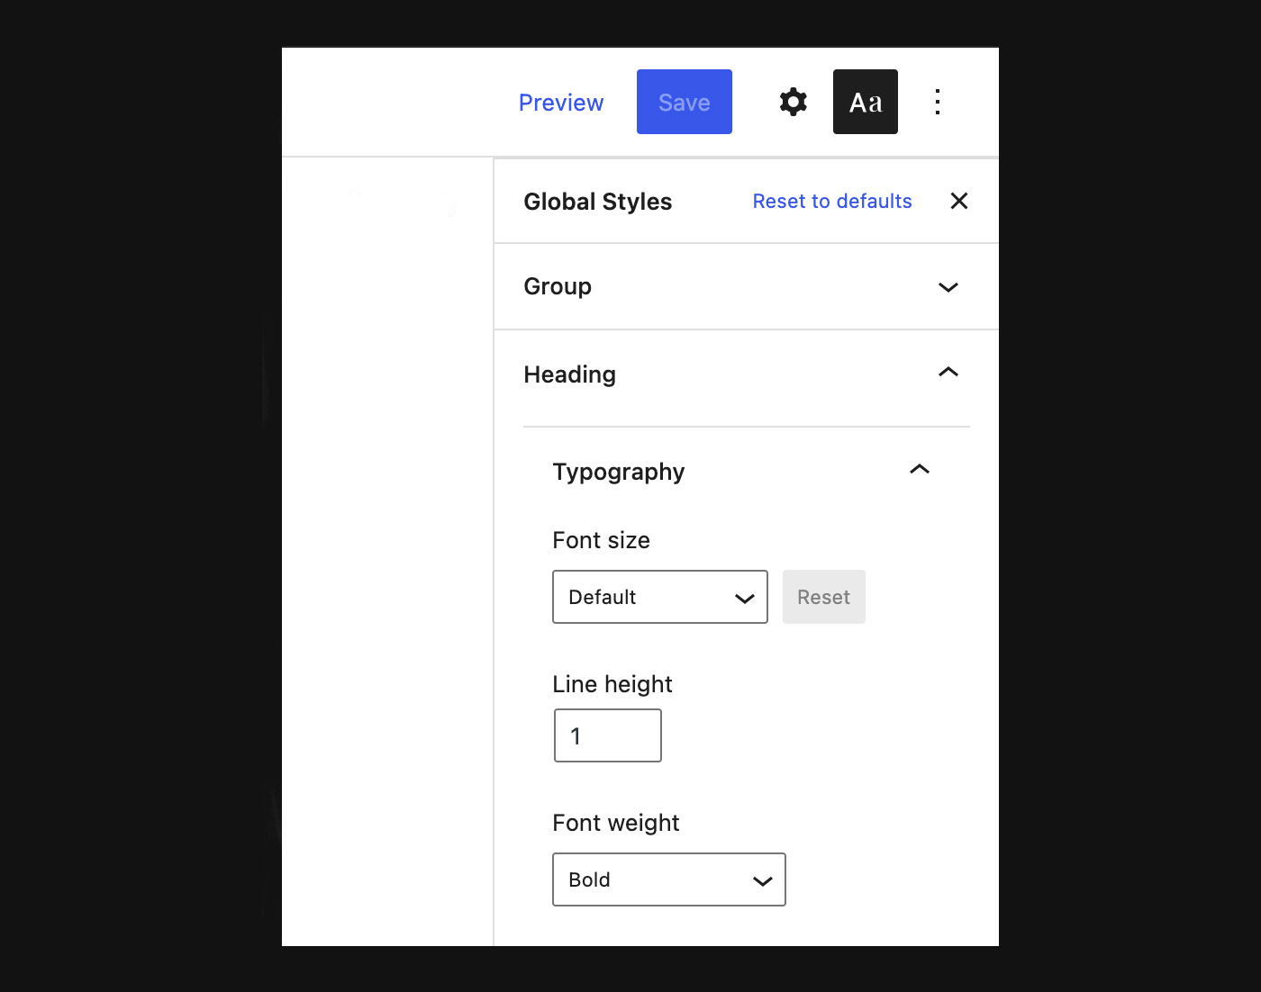Expand the Group section
The height and width of the screenshot is (992, 1261).
pos(746,287)
